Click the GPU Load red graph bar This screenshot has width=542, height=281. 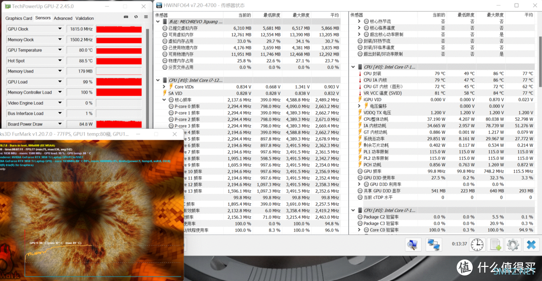119,82
